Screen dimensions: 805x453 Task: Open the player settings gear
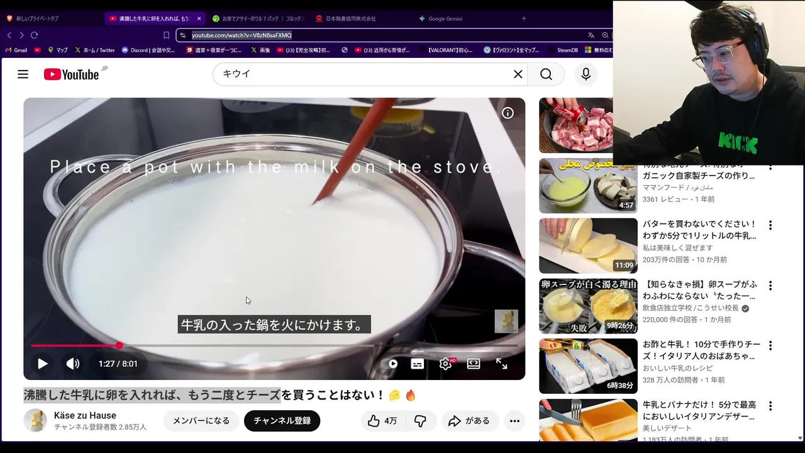446,364
